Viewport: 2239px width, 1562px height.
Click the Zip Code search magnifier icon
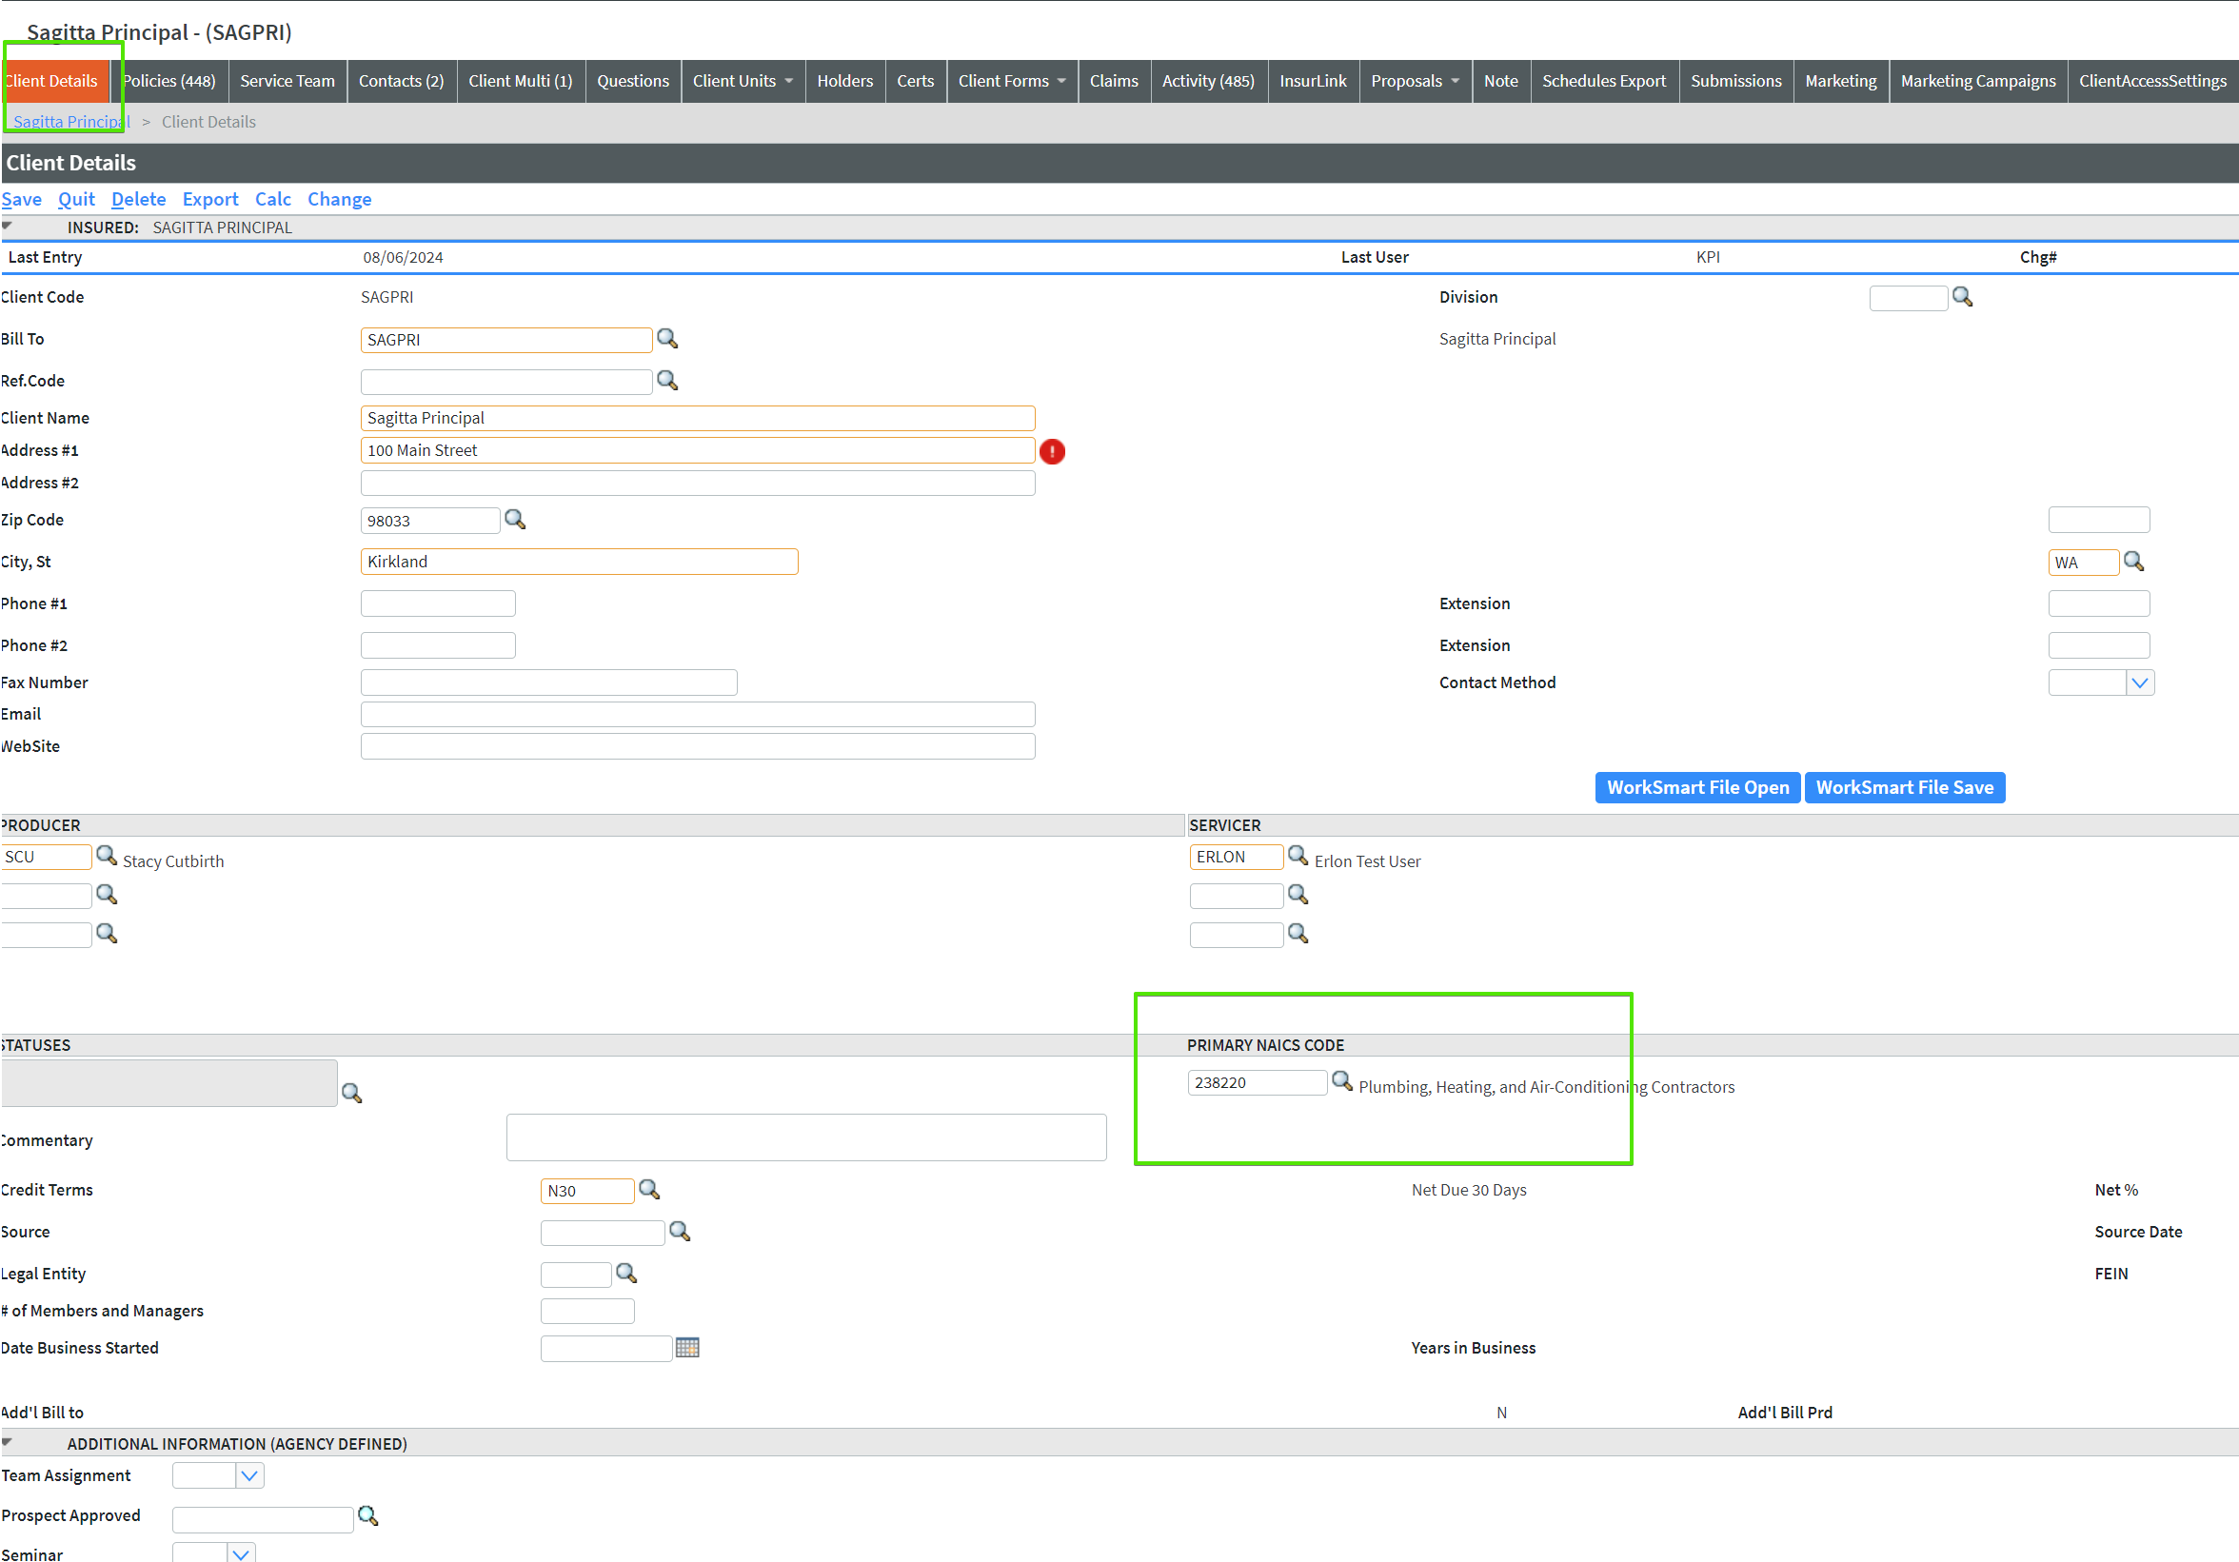pyautogui.click(x=515, y=520)
